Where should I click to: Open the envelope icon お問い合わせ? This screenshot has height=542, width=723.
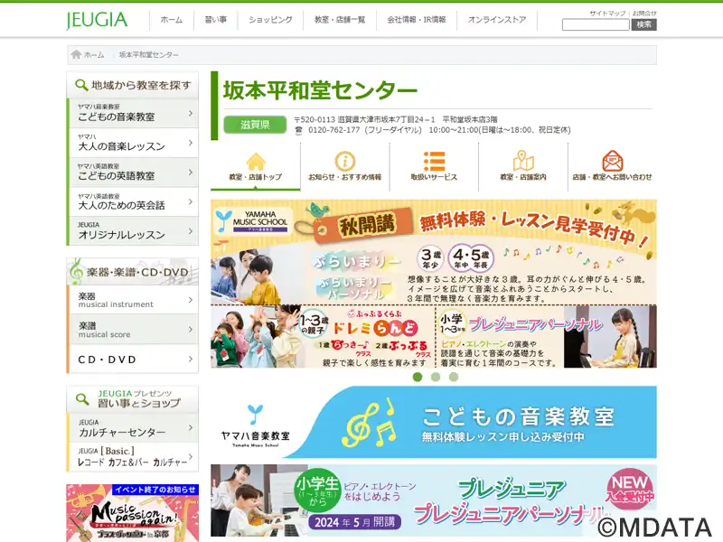tap(613, 161)
